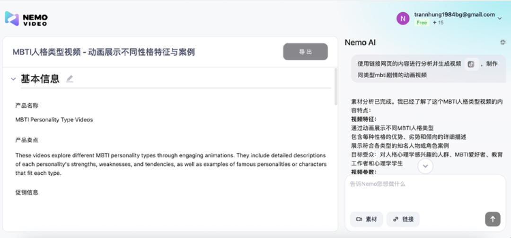Send message with the up arrow button

coord(493,219)
